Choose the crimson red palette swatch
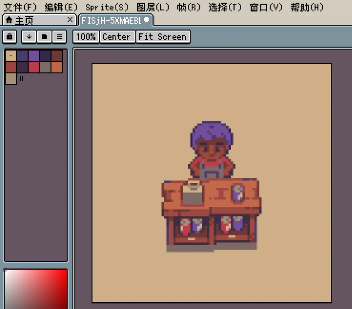Screen dimensions: 352x309 tap(34, 67)
